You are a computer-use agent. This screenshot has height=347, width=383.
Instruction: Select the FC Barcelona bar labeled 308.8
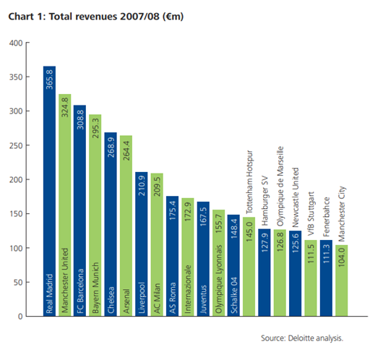[x=80, y=210]
